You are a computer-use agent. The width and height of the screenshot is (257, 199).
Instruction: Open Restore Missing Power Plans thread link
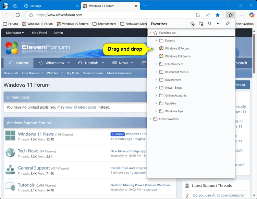pyautogui.click(x=142, y=185)
